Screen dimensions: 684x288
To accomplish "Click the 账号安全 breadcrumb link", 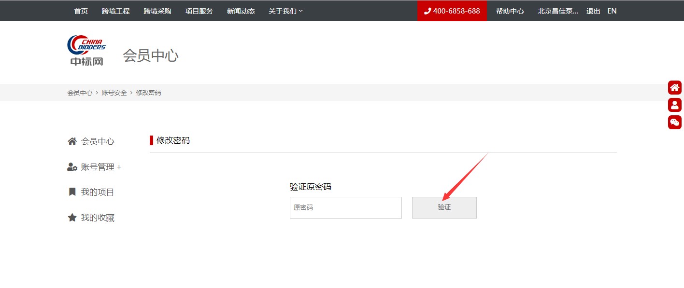I will 114,93.
